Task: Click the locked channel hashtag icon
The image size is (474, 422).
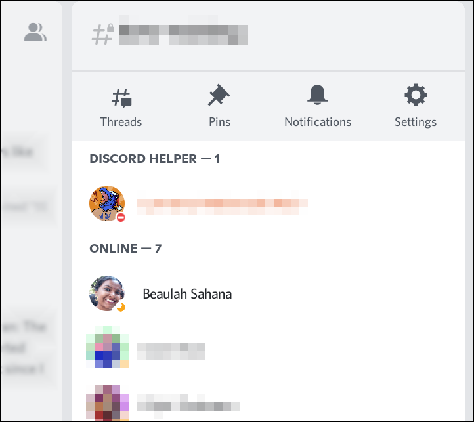Action: pyautogui.click(x=103, y=34)
